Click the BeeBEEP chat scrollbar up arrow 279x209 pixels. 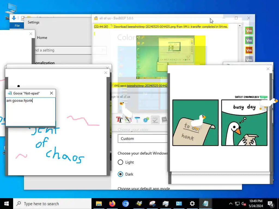point(240,26)
